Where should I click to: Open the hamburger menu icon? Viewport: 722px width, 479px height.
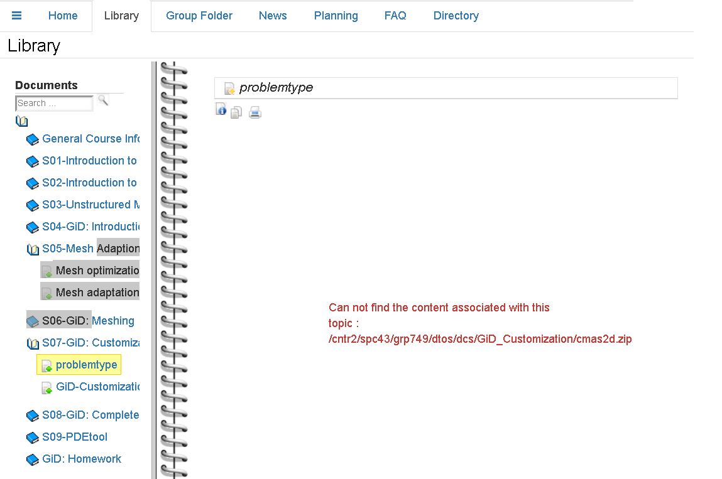(17, 16)
